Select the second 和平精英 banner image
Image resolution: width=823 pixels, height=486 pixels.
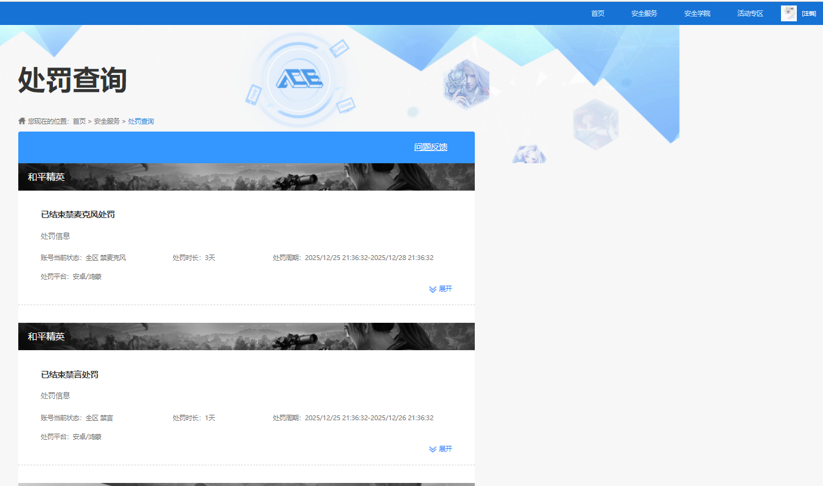247,336
